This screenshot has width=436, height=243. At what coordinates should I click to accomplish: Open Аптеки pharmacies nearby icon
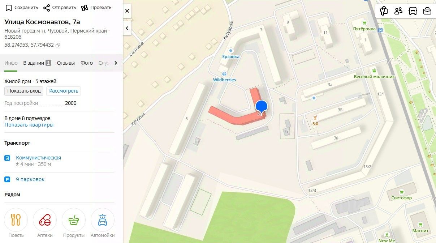click(x=45, y=220)
